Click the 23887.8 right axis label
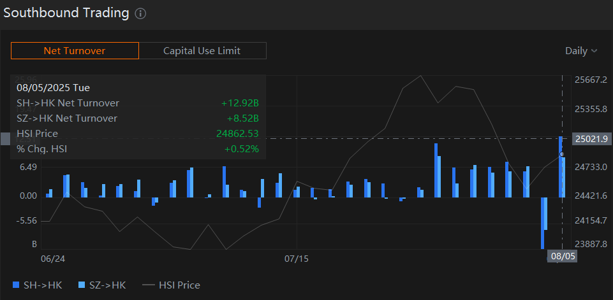Viewport: 613px width, 300px height. click(591, 244)
